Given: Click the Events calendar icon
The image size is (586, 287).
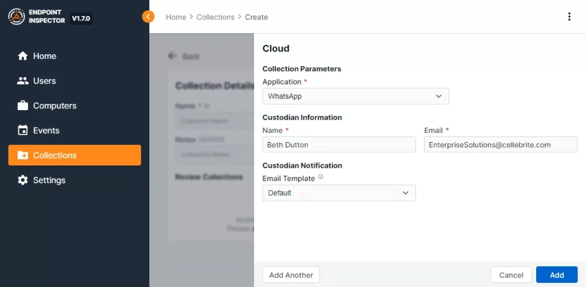Looking at the screenshot, I should click(23, 131).
